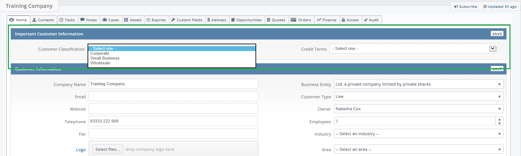The image size is (521, 156).
Task: Click the eye icon on Home tab
Action: tap(12, 20)
